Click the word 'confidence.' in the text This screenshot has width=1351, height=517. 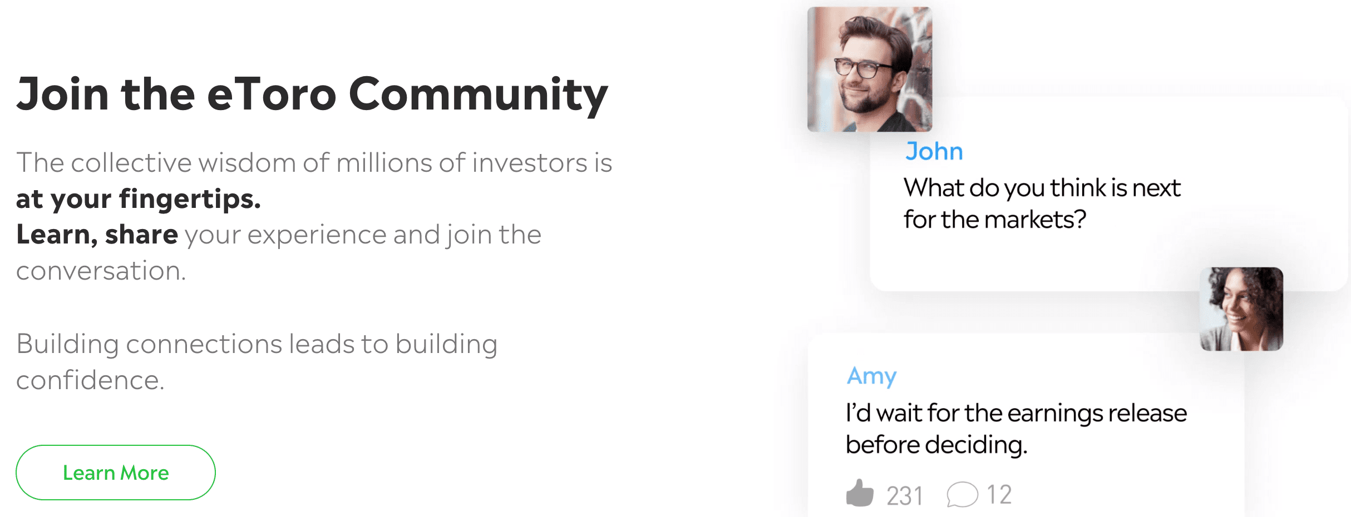pos(90,380)
